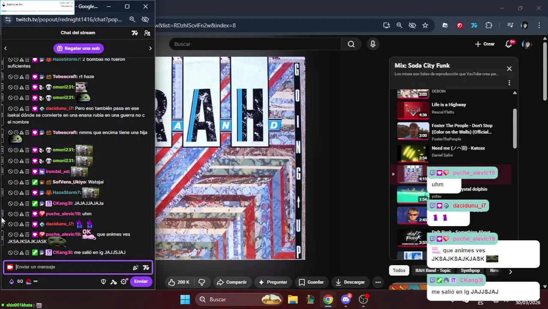Open the emote picker in chat input
Image resolution: width=548 pixels, height=309 pixels.
click(x=135, y=267)
